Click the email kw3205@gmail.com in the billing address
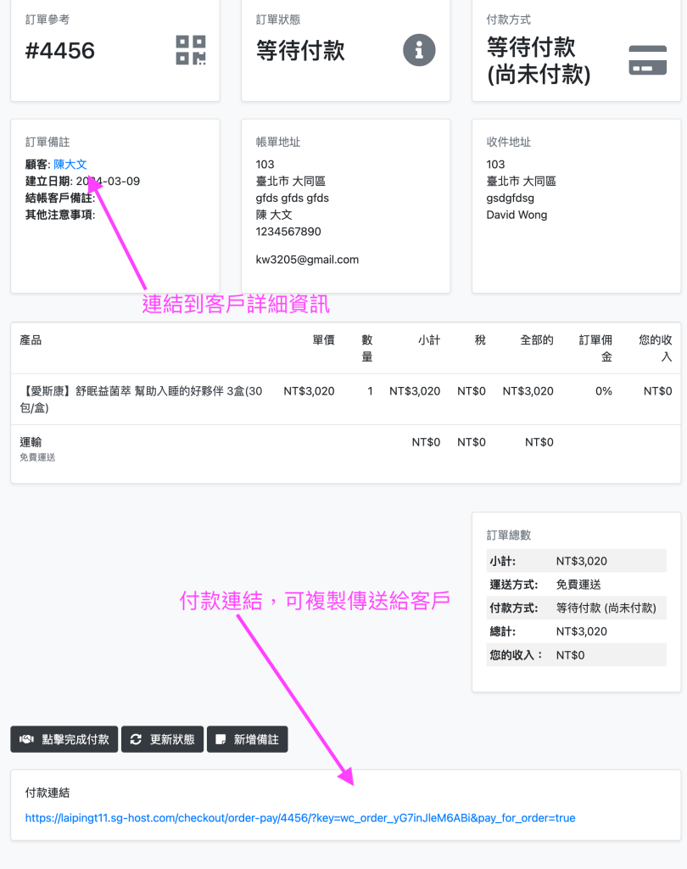Image resolution: width=687 pixels, height=869 pixels. click(x=307, y=260)
